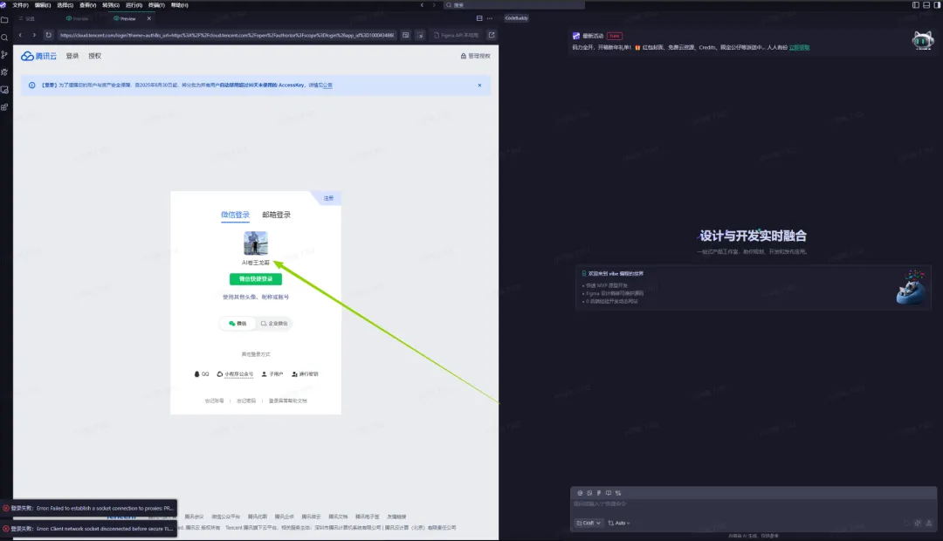Select the 微信 login toggle

(237, 324)
